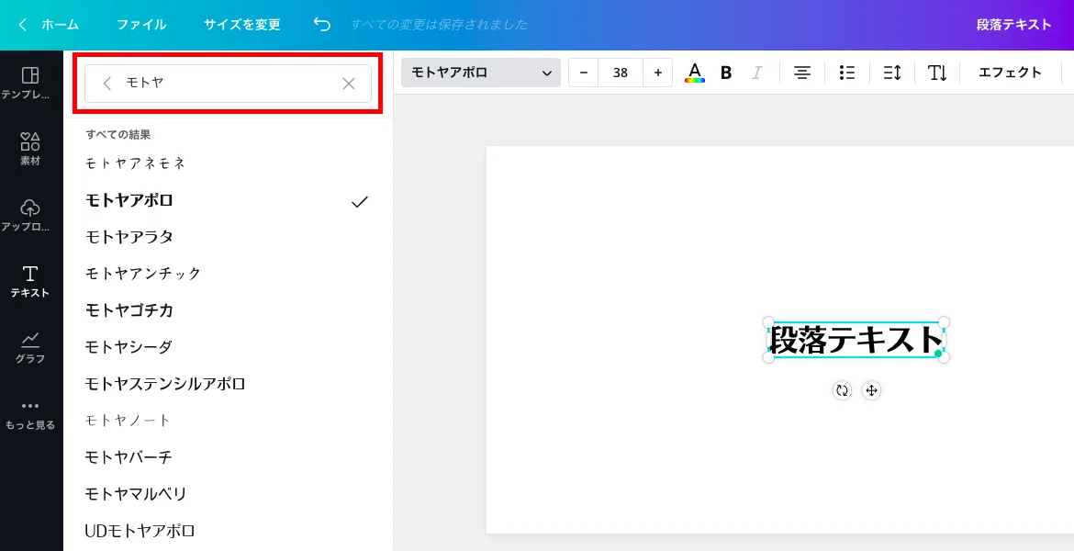Click back arrow in font search box

click(x=106, y=84)
